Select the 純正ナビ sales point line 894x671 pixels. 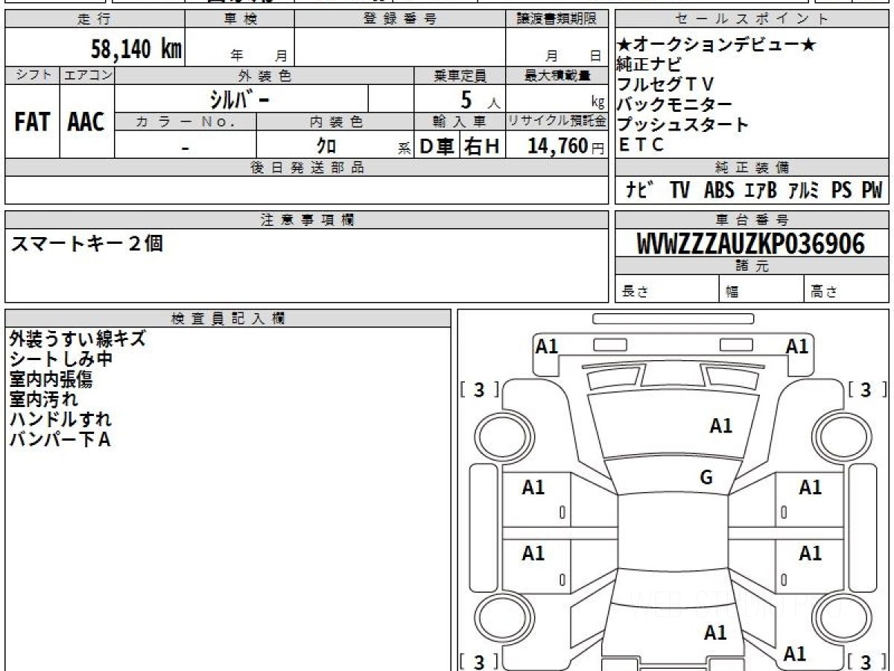pos(649,64)
